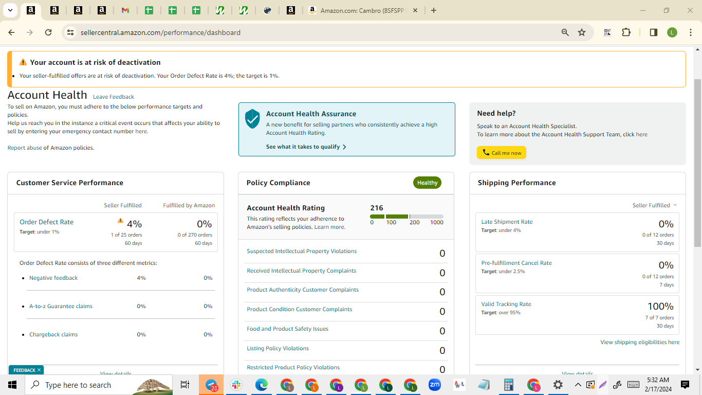Viewport: 702px width, 395px height.
Task: Open Pre-fulfillment Cancel Rate link
Action: point(516,263)
